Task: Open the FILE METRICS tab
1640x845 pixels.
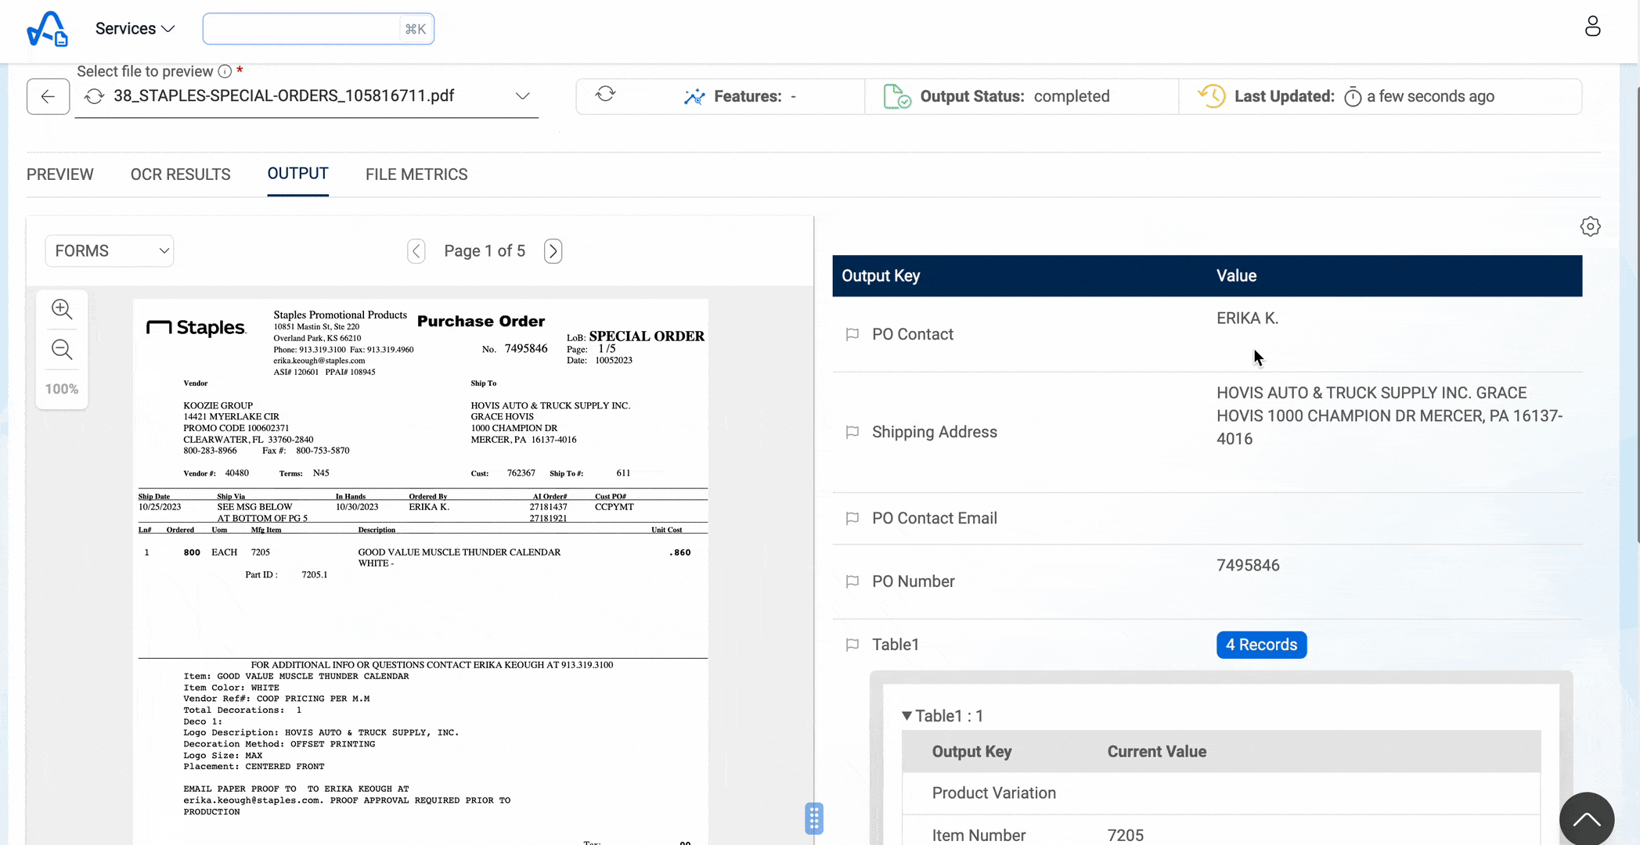Action: pyautogui.click(x=416, y=174)
